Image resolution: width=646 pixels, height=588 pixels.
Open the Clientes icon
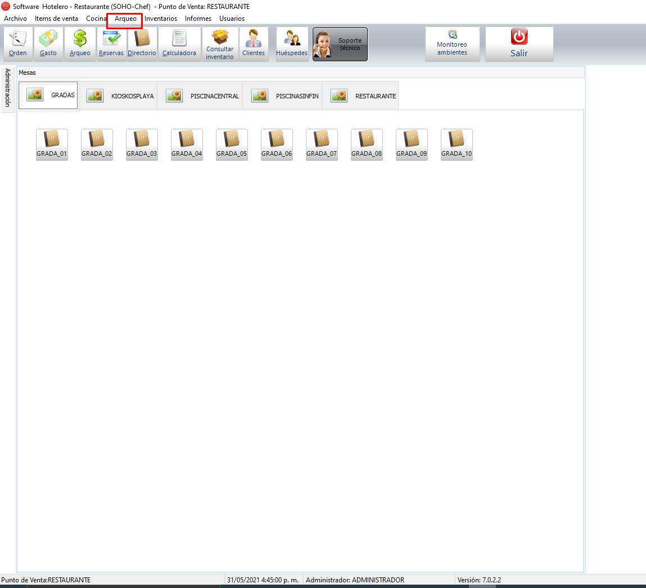(254, 44)
